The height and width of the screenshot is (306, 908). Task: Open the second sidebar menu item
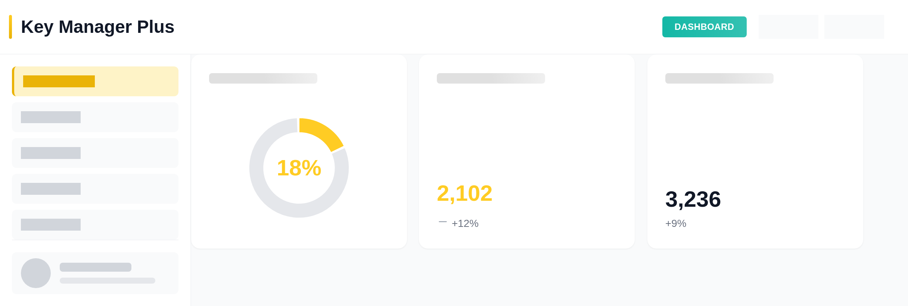pos(95,117)
